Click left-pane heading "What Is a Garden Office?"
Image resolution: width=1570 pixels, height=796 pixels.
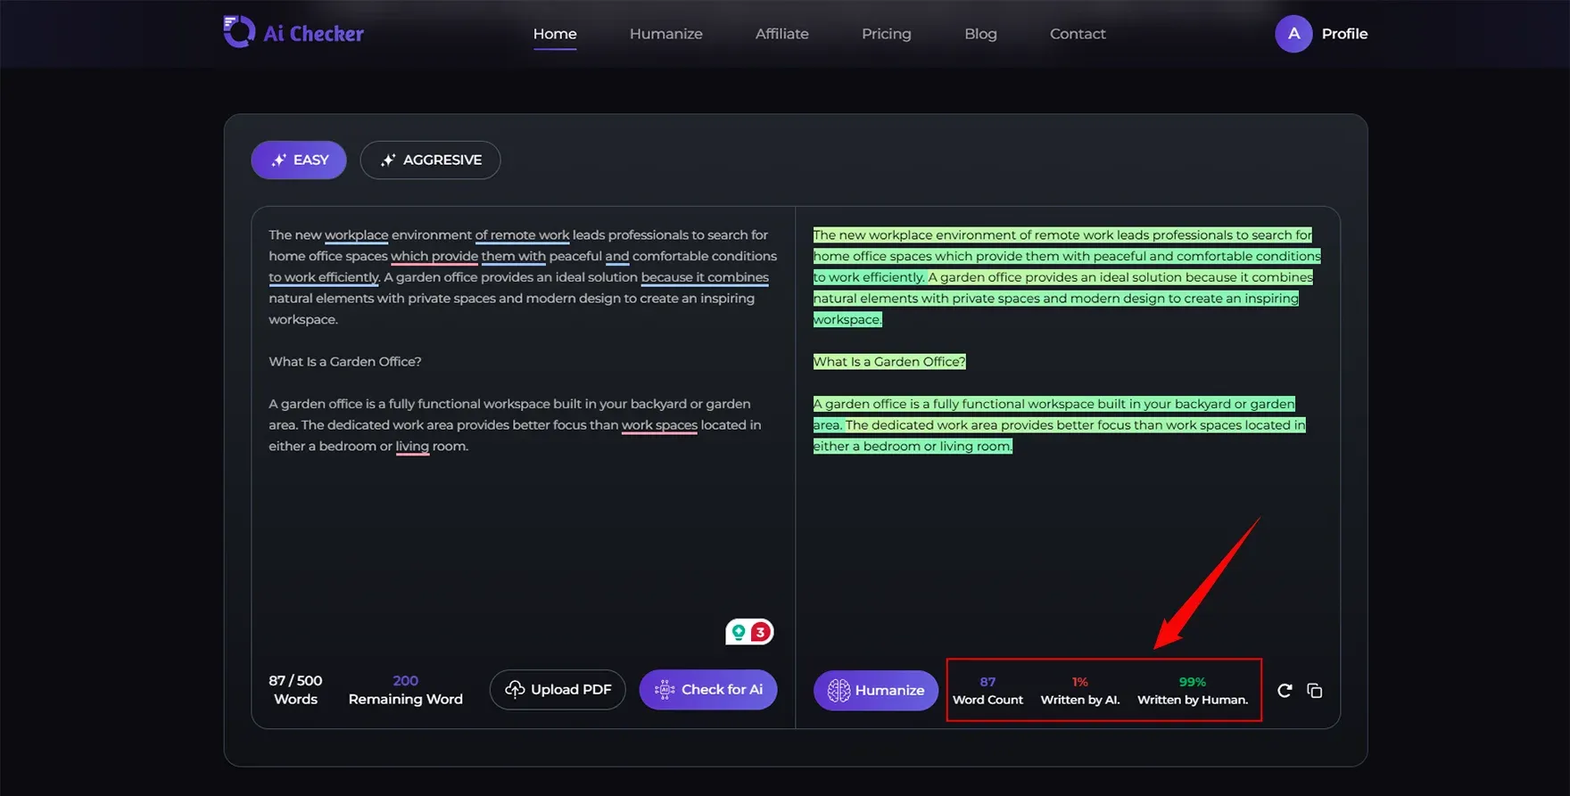[345, 362]
